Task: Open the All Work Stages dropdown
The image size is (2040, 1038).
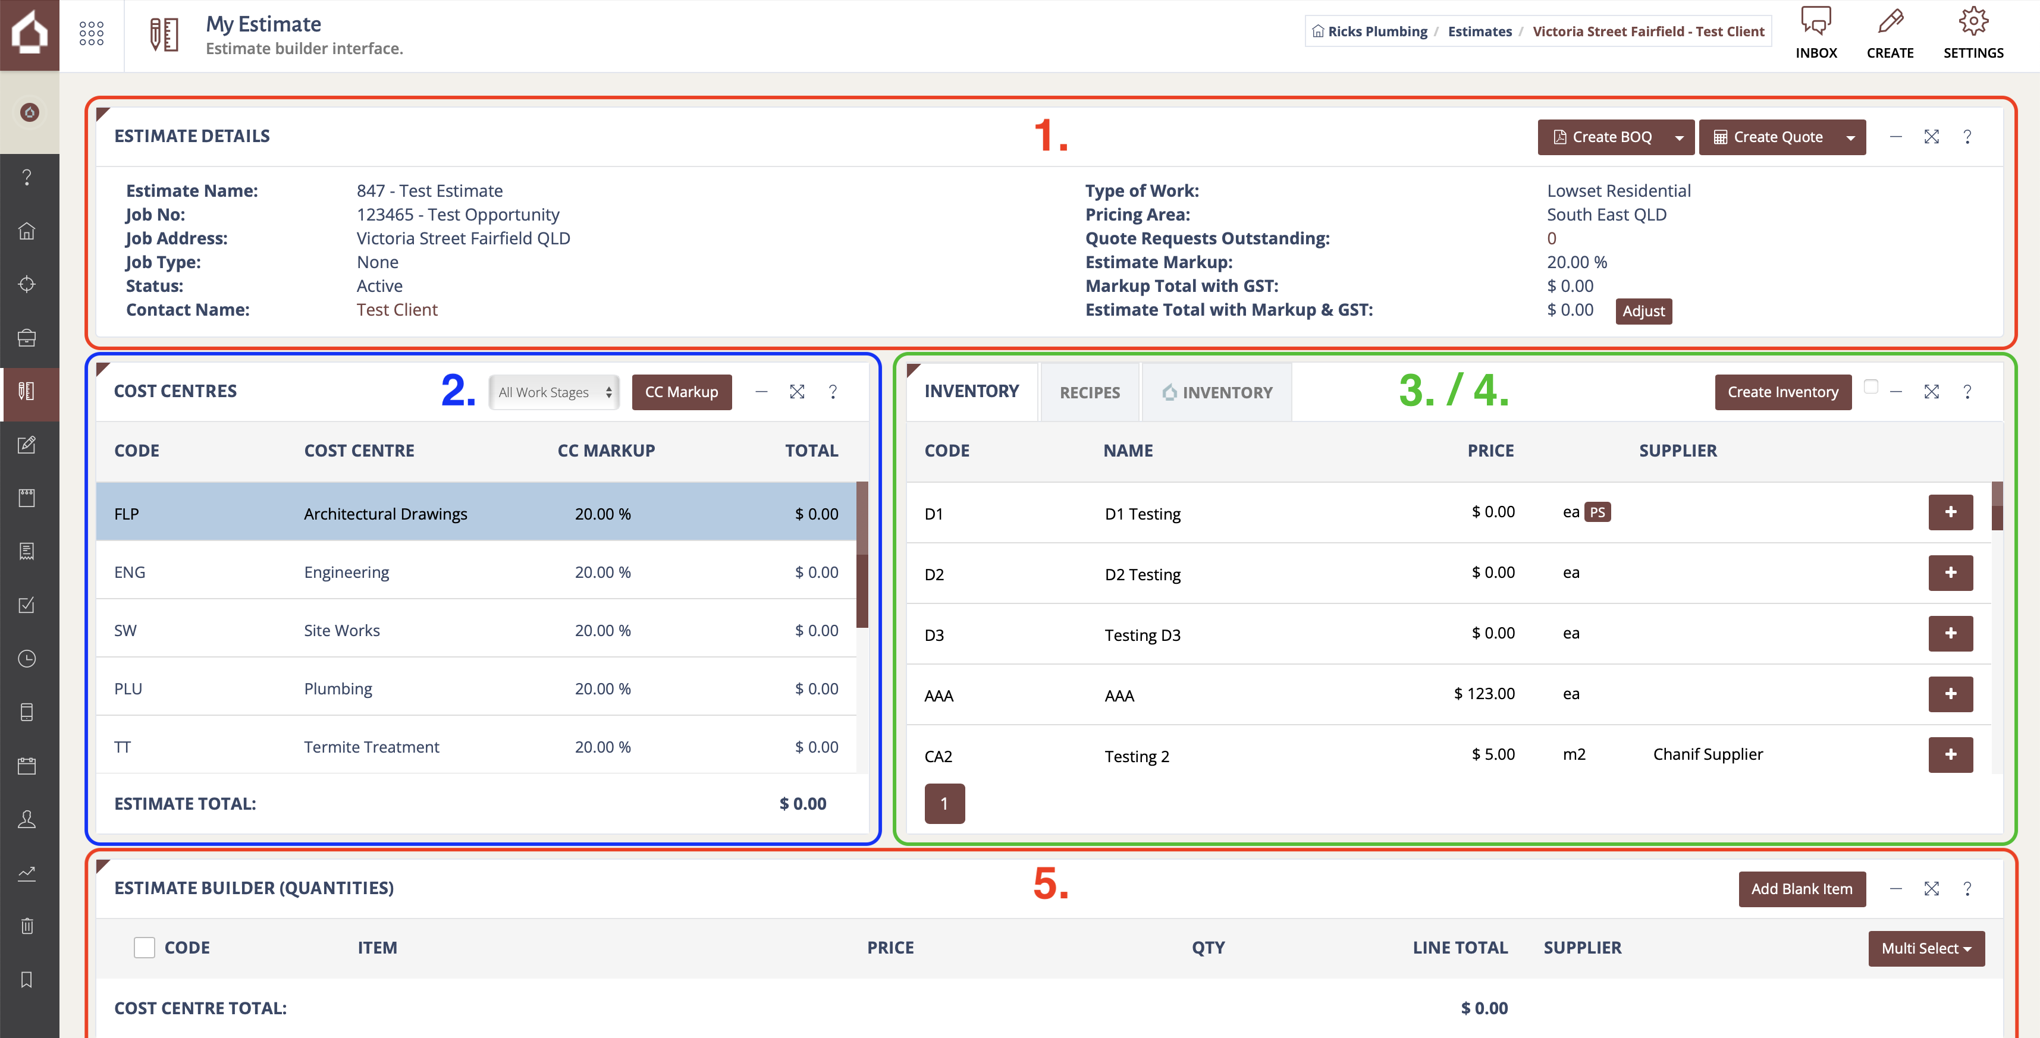Action: point(554,392)
